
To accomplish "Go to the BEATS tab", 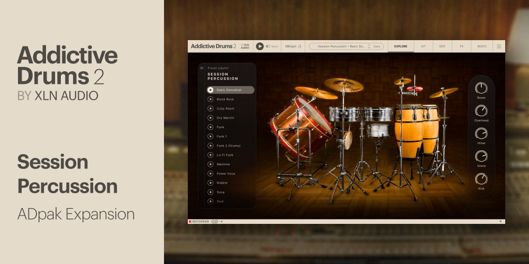I will 482,46.
